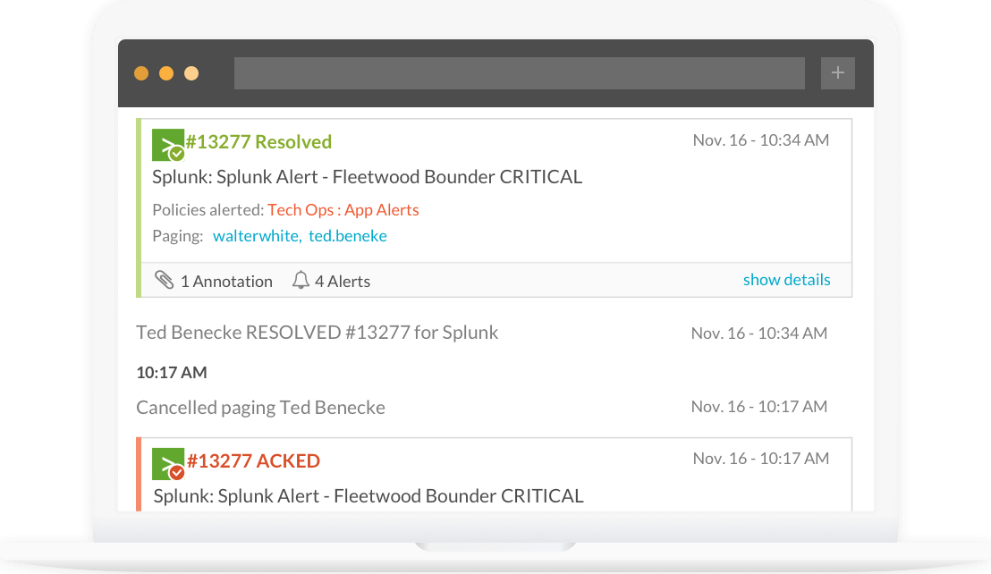Select the Cancelled paging Ted Benecke entry
This screenshot has width=991, height=574.
click(x=260, y=407)
